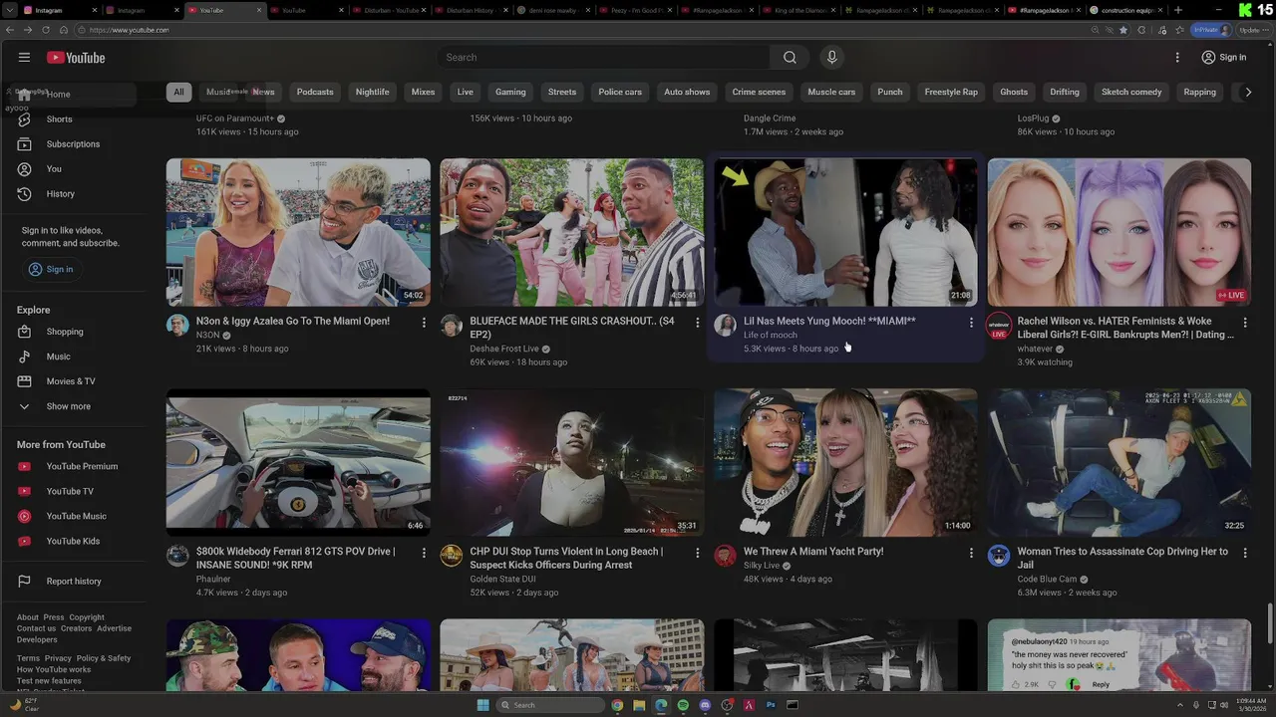Click whatever channel live avatar
The image size is (1276, 717).
tap(999, 326)
